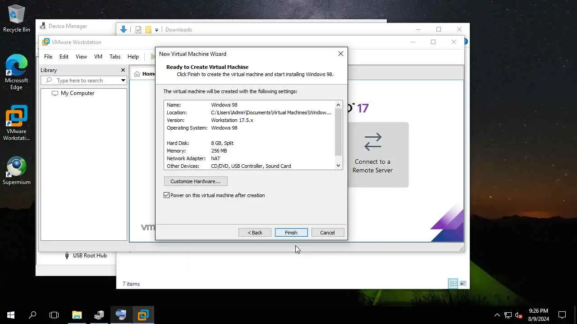
Task: Click the Version value Workstation 17.5.x
Action: [232, 120]
